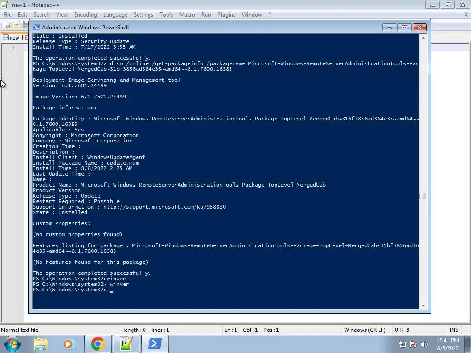The height and width of the screenshot is (353, 471).
Task: Click the PowerShell icon in the console title bar
Action: 36,27
